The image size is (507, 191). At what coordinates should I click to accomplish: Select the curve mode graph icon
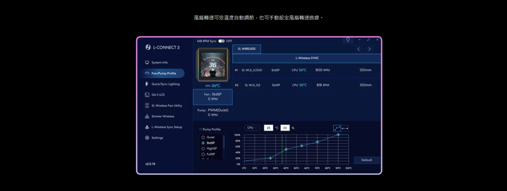click(337, 128)
